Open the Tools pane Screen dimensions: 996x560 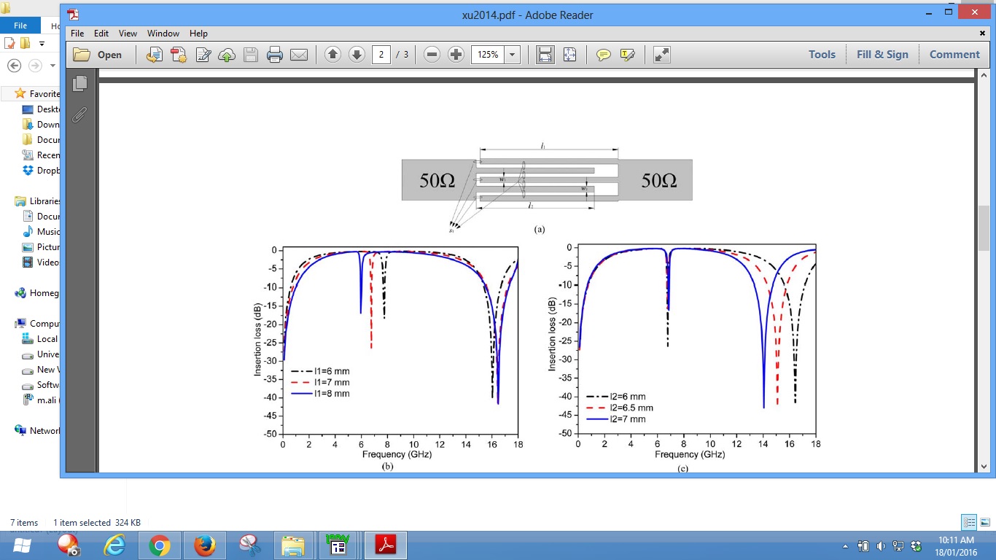coord(822,55)
